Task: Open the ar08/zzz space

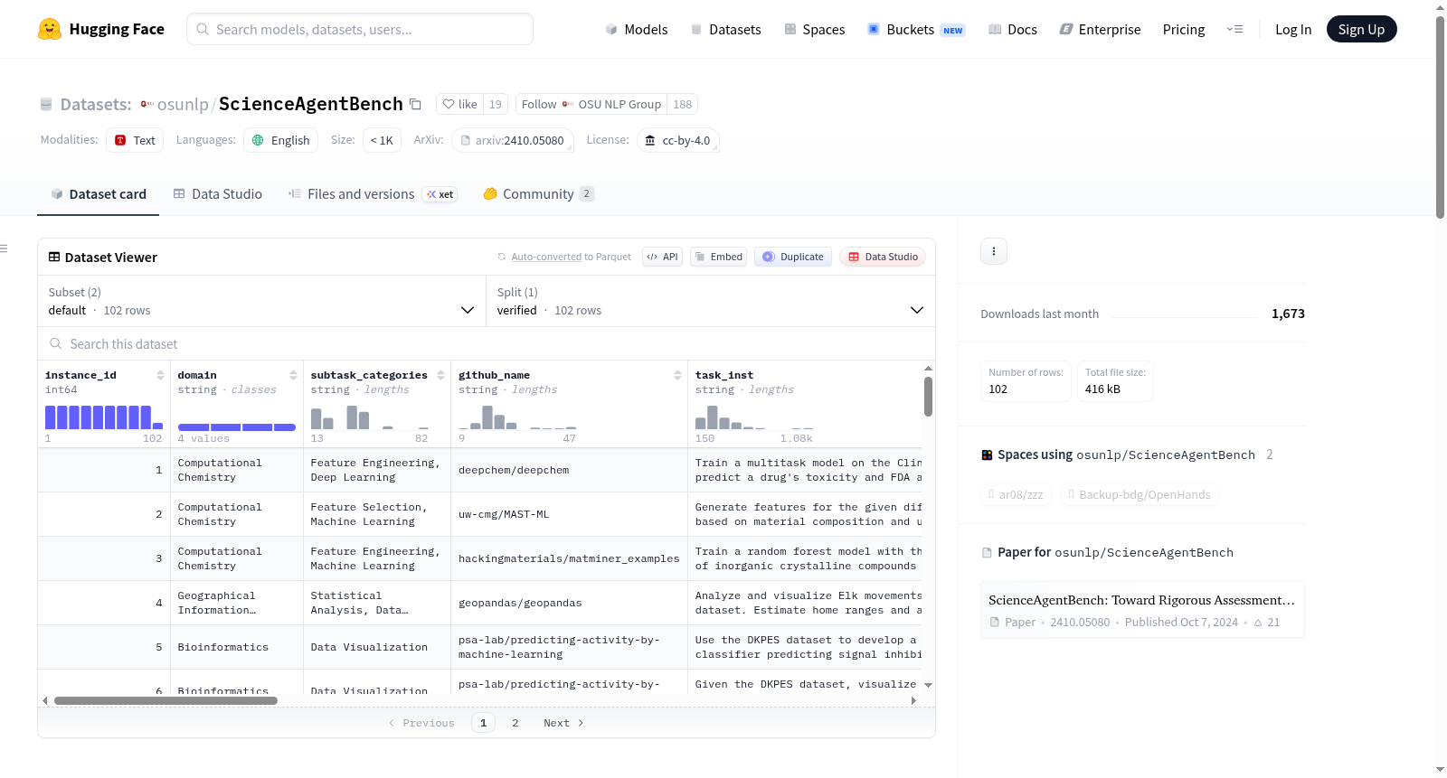Action: click(1017, 494)
